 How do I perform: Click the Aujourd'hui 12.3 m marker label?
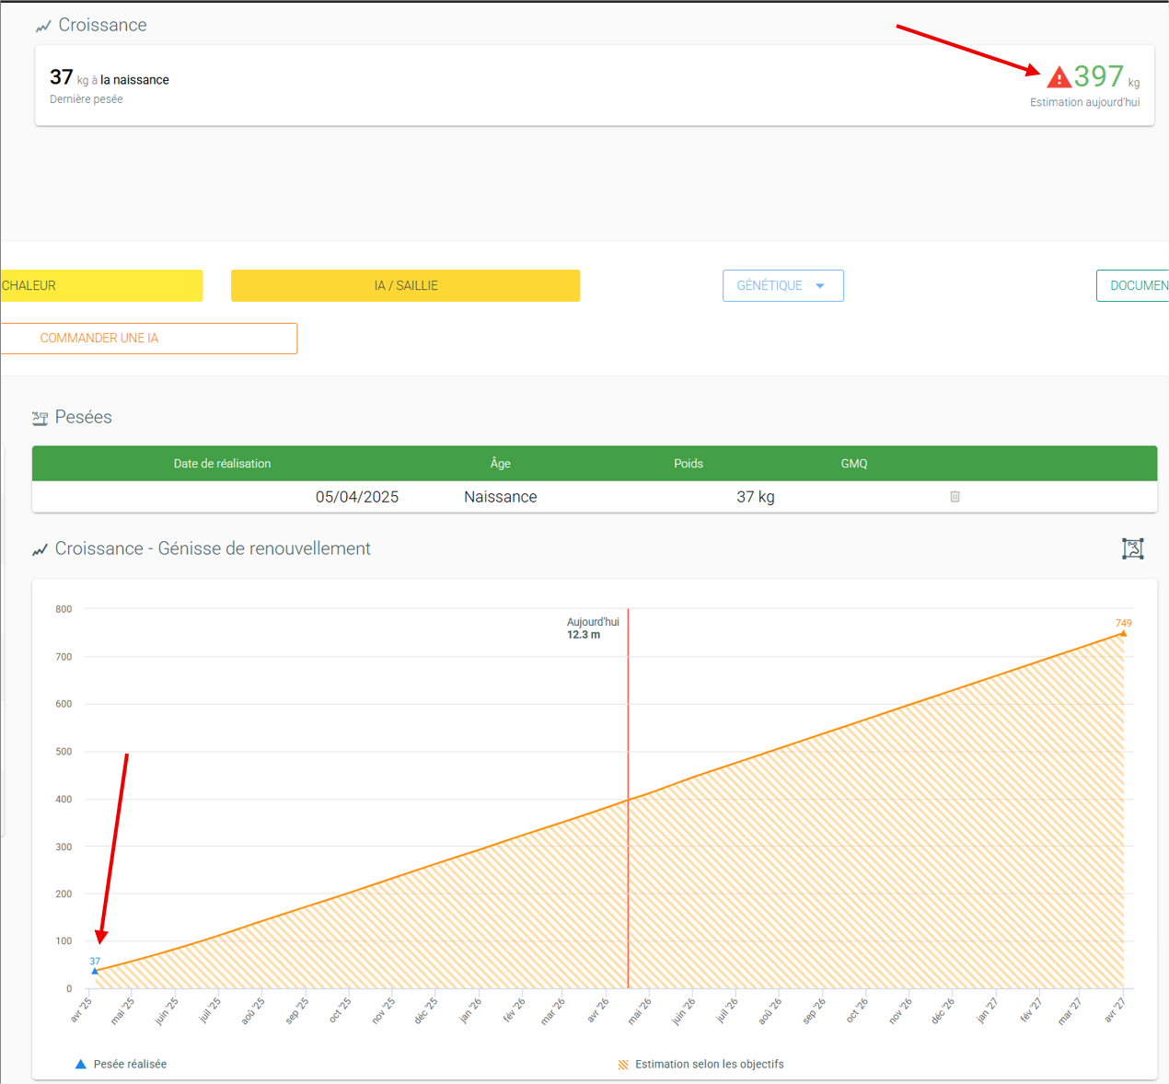pyautogui.click(x=593, y=628)
